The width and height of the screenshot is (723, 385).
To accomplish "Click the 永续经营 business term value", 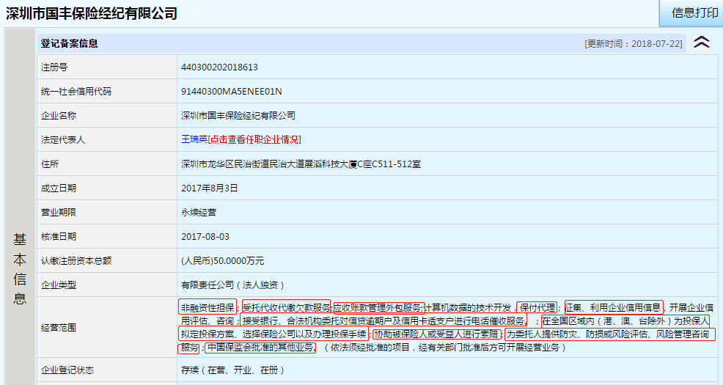I will 199,212.
